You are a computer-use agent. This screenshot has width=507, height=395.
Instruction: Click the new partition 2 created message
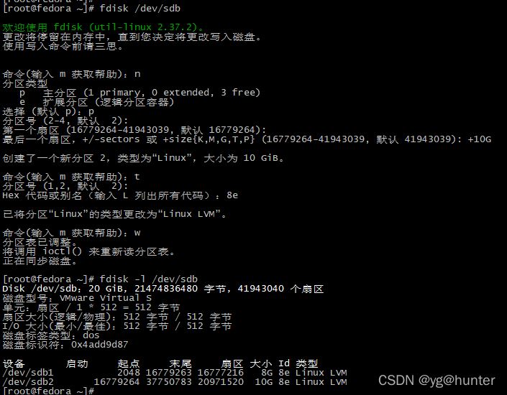(x=143, y=158)
